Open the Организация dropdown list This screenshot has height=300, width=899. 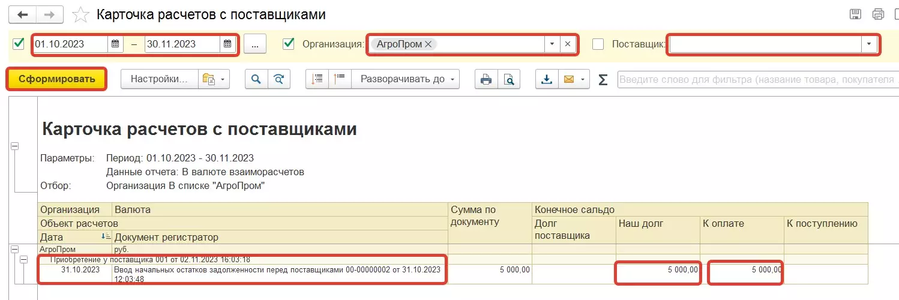pos(552,44)
